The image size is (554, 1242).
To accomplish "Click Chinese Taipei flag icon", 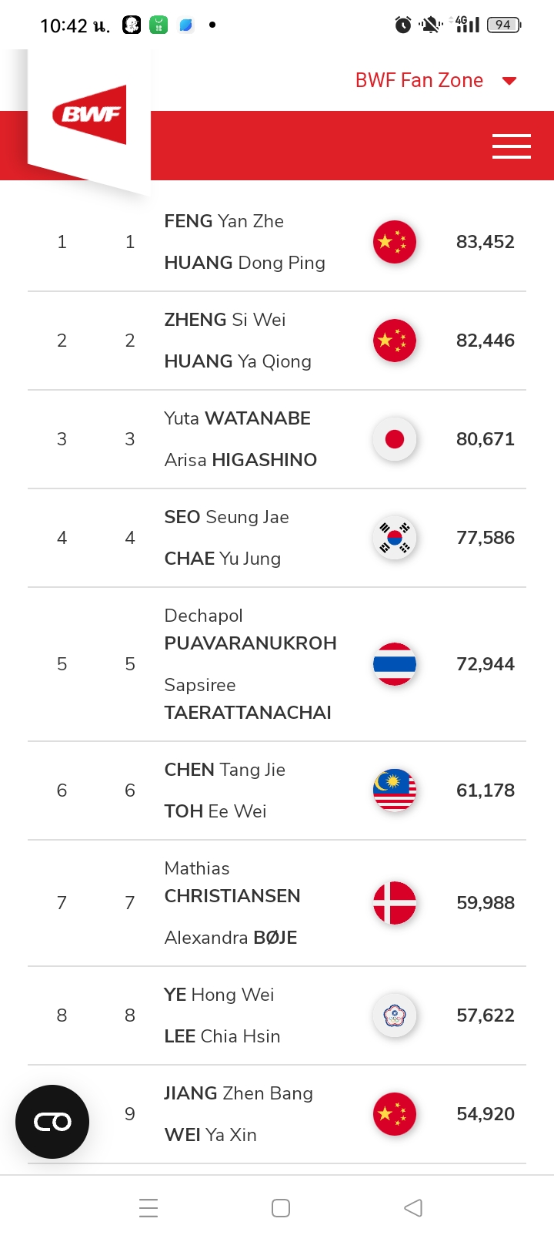I will pos(395,1015).
